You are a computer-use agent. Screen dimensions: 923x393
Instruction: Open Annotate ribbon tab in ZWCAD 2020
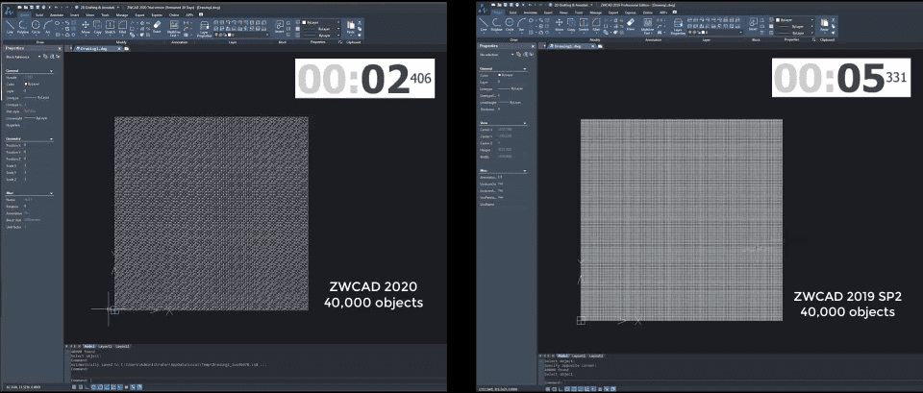(x=57, y=15)
